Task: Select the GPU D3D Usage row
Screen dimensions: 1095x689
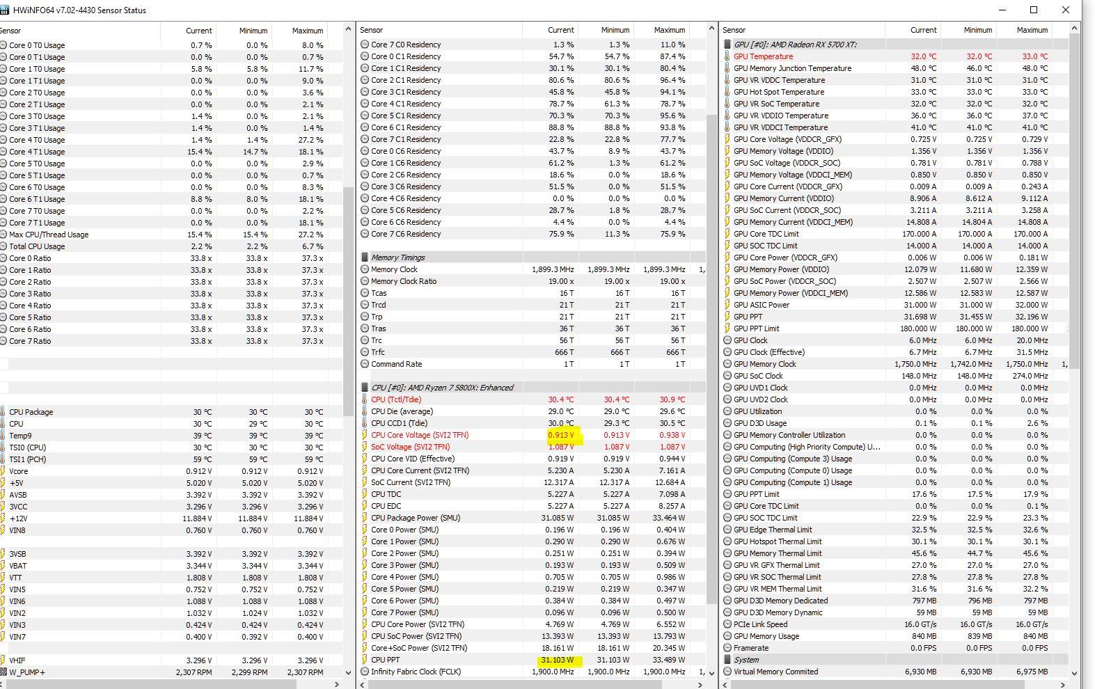Action: click(x=895, y=423)
